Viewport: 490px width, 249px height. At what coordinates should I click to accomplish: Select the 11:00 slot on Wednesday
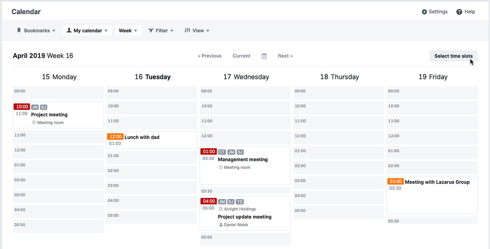point(245,123)
